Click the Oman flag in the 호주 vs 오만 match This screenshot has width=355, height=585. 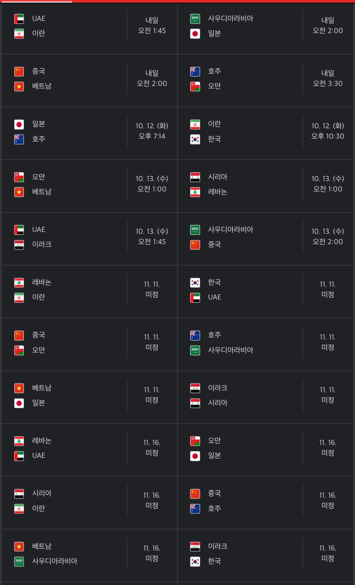pyautogui.click(x=195, y=86)
